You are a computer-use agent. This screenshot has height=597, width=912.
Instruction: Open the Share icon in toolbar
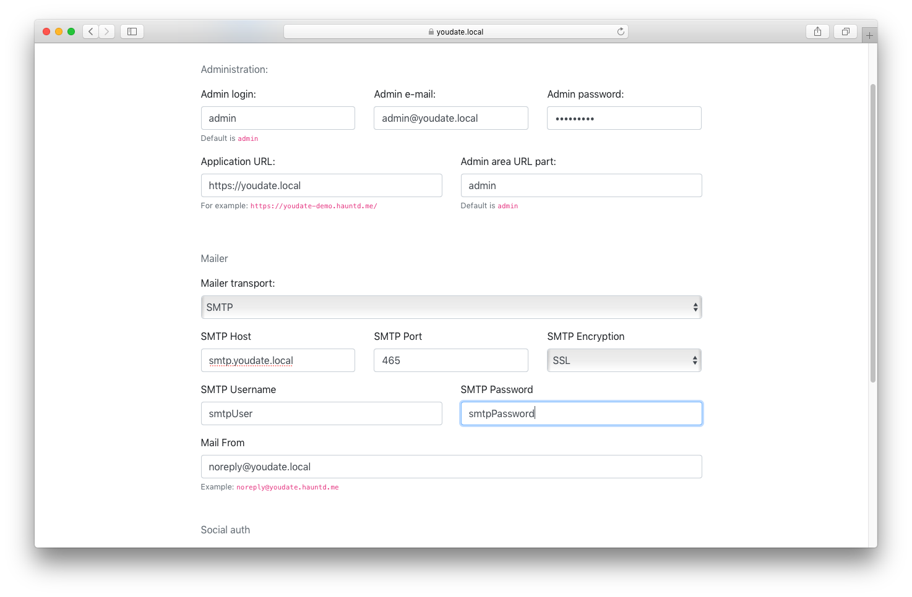(x=817, y=32)
